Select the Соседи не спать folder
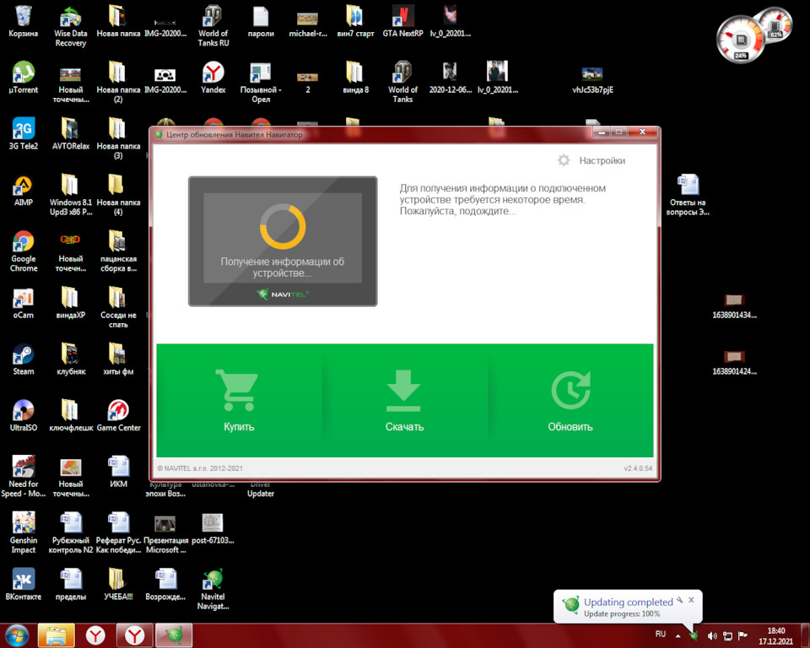The image size is (810, 648). click(x=118, y=308)
